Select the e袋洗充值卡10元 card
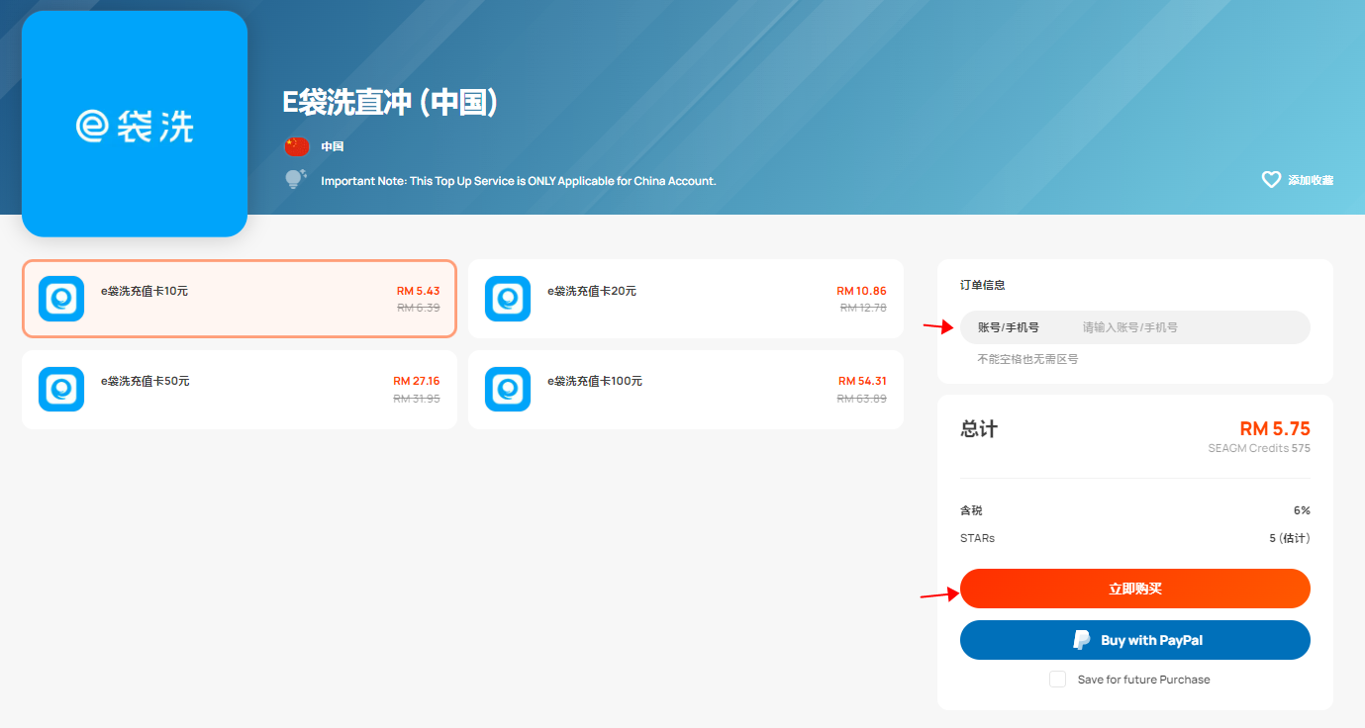The height and width of the screenshot is (728, 1365). 240,299
